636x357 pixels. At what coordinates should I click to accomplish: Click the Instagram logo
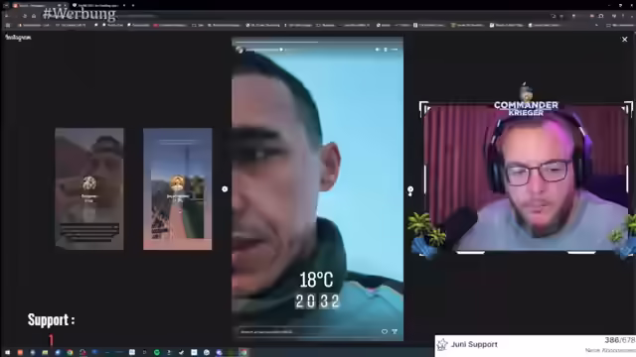[18, 38]
